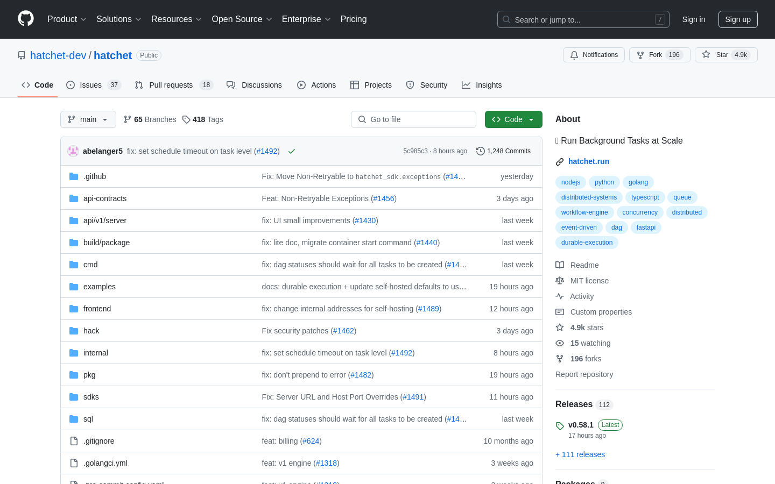Click the repository icon before hatchet-dev
This screenshot has width=775, height=484.
click(22, 55)
